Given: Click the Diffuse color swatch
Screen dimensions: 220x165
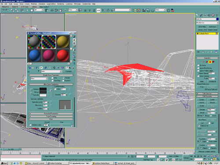Looking at the screenshot, I should coord(43,92).
